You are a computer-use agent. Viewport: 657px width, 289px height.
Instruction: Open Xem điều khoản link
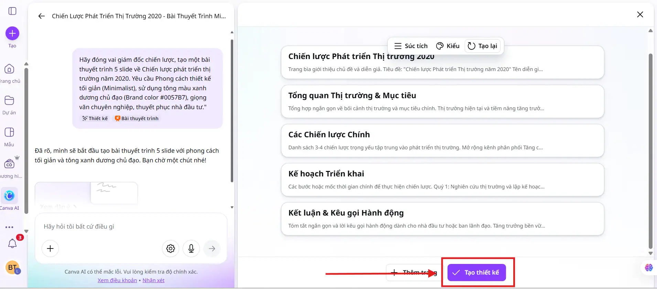(x=117, y=280)
